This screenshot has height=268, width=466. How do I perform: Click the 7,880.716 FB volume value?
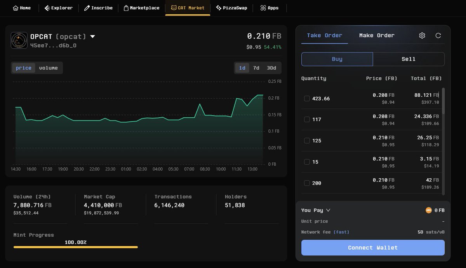point(32,205)
